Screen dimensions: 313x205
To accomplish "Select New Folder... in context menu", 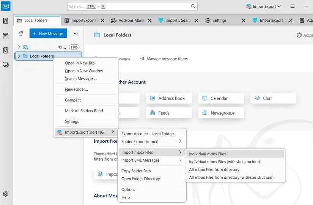I will [x=86, y=89].
